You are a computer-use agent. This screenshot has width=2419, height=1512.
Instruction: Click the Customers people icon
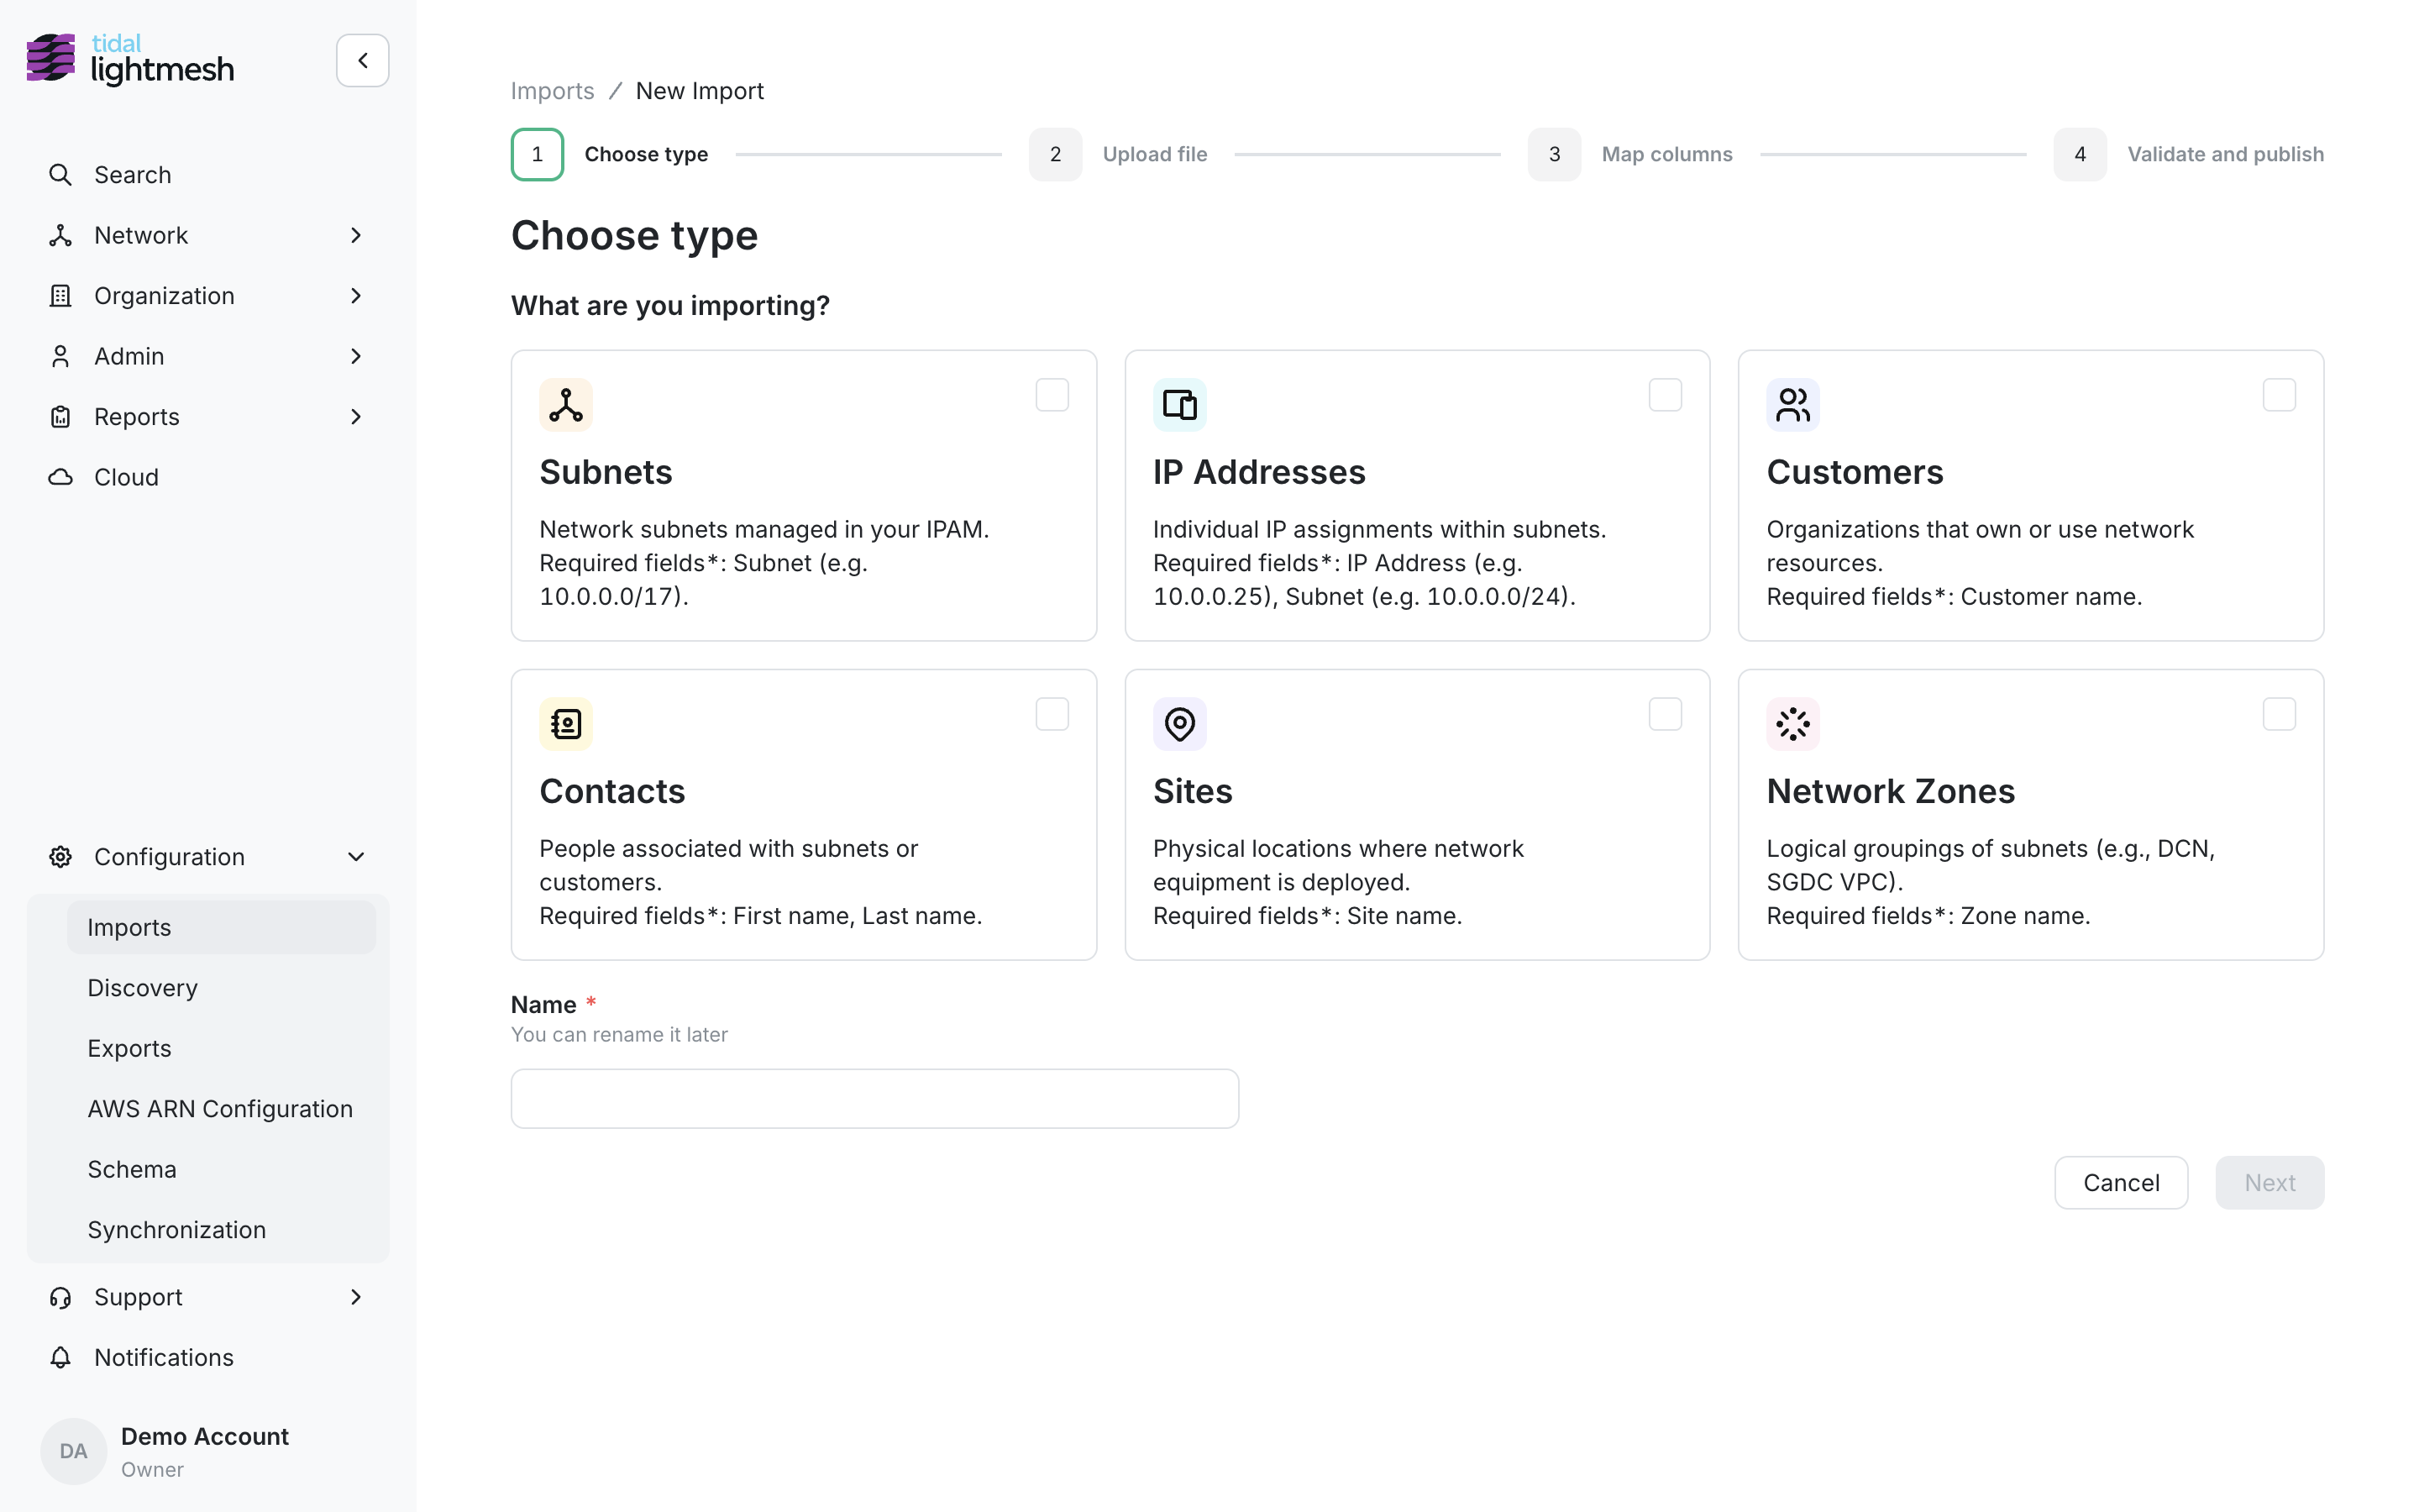(x=1793, y=405)
